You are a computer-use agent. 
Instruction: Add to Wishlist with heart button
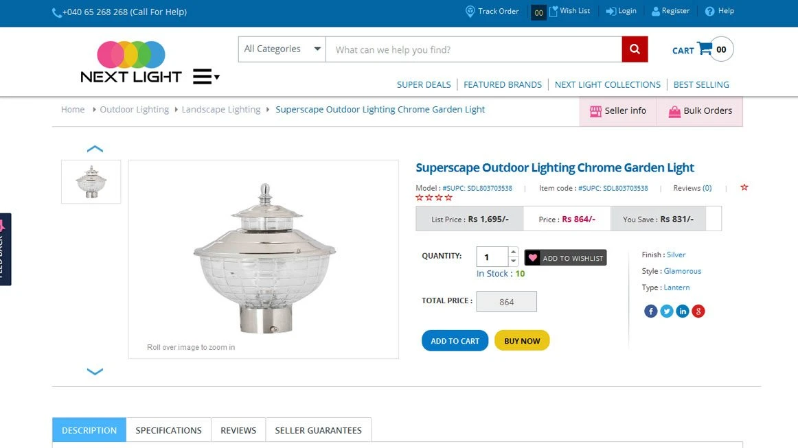click(x=565, y=258)
